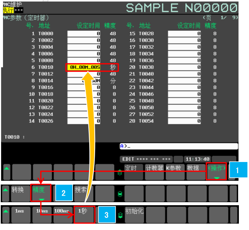The image size is (249, 230).
Task: Click the green stacked-layers icon left of 定时
Action: click(x=120, y=172)
